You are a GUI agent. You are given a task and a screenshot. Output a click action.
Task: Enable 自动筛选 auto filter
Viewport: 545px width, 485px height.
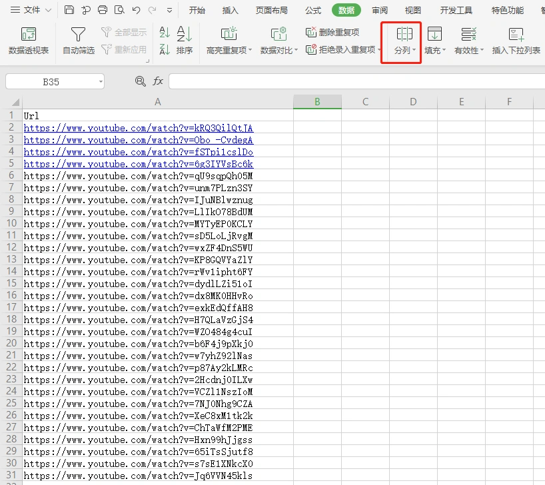(78, 41)
